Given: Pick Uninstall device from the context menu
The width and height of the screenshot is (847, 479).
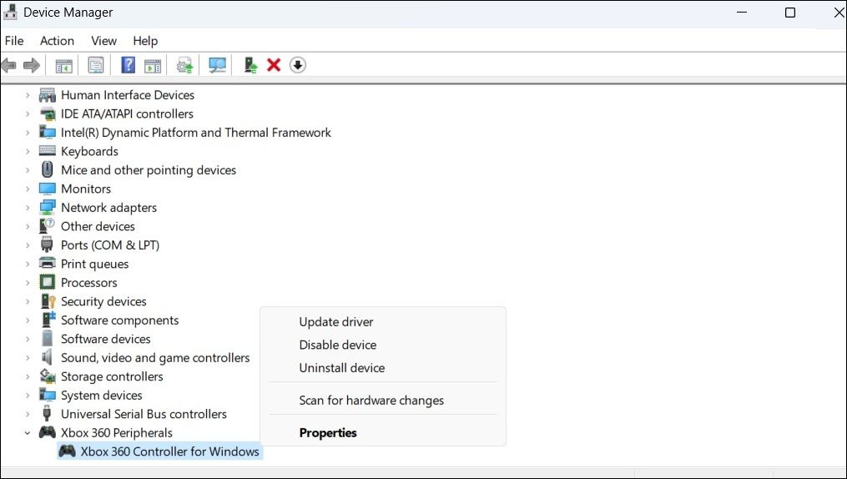Looking at the screenshot, I should (x=342, y=368).
